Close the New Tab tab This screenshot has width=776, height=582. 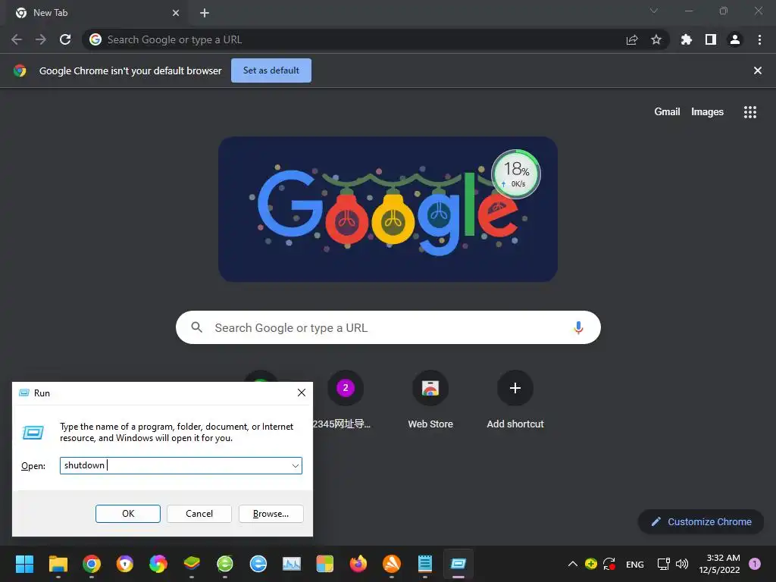coord(176,13)
